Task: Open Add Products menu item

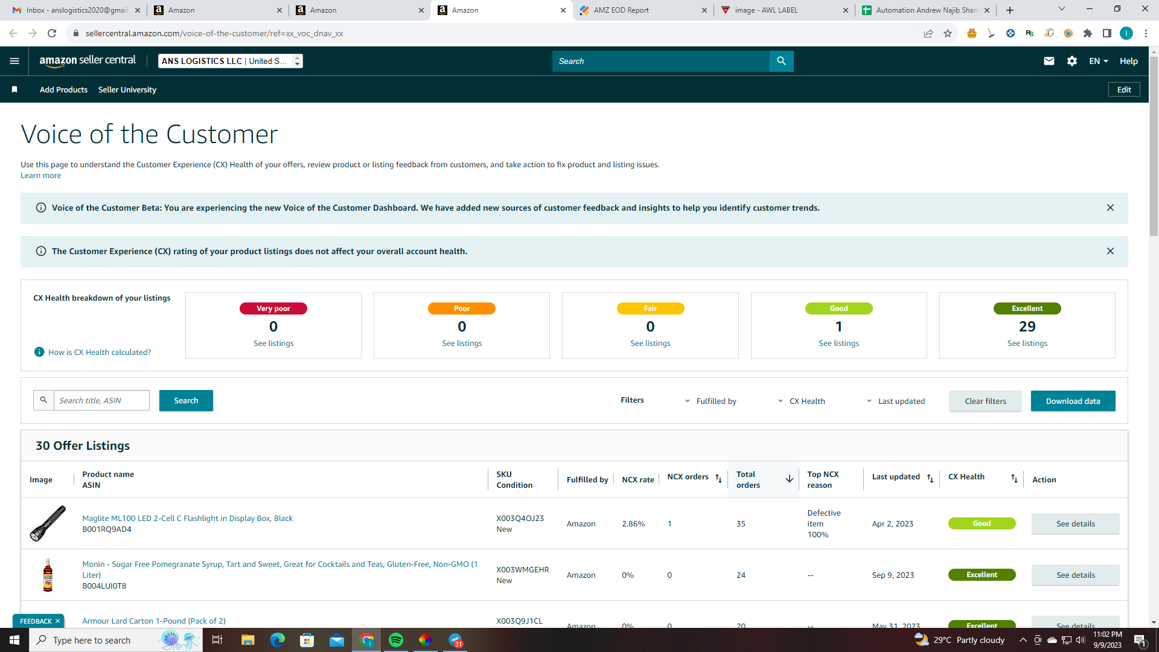Action: pos(63,89)
